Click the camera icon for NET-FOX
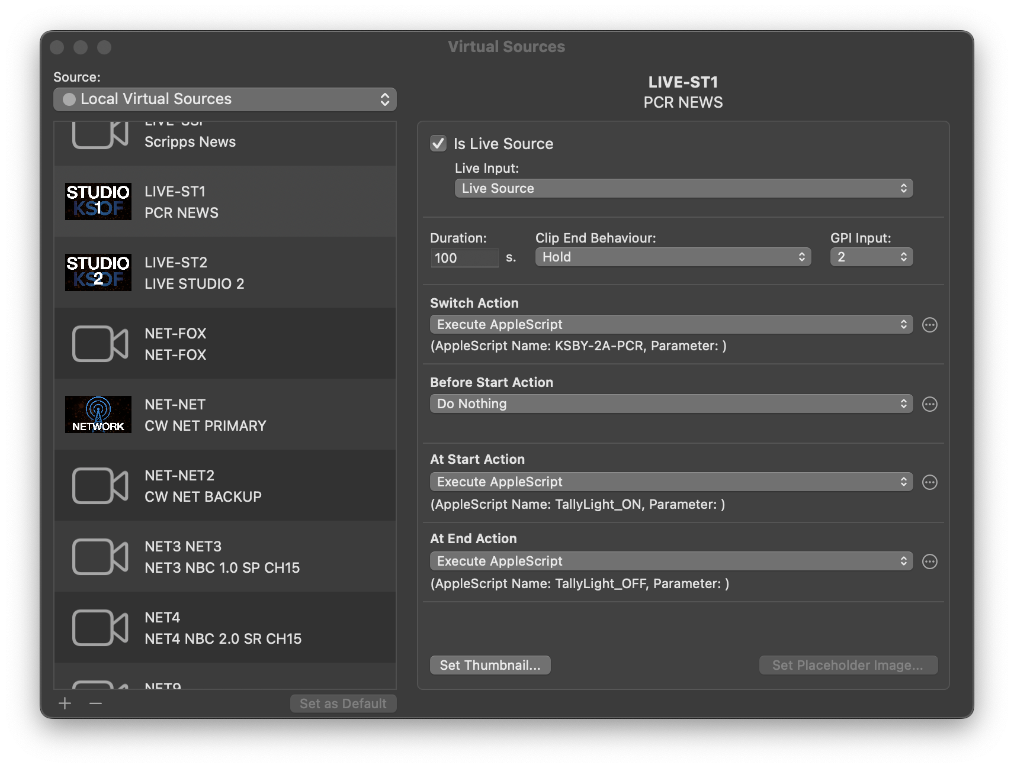Image resolution: width=1014 pixels, height=768 pixels. click(x=100, y=343)
